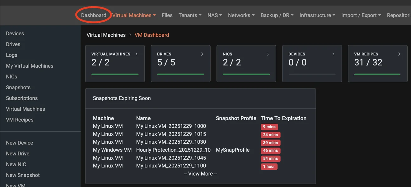Click Virtual Machines in the breadcrumb
The width and height of the screenshot is (411, 187).
point(106,35)
